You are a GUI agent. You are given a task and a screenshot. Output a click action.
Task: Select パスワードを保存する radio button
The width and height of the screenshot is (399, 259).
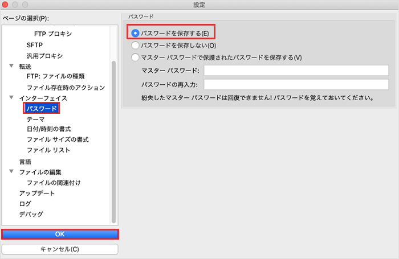(x=136, y=33)
